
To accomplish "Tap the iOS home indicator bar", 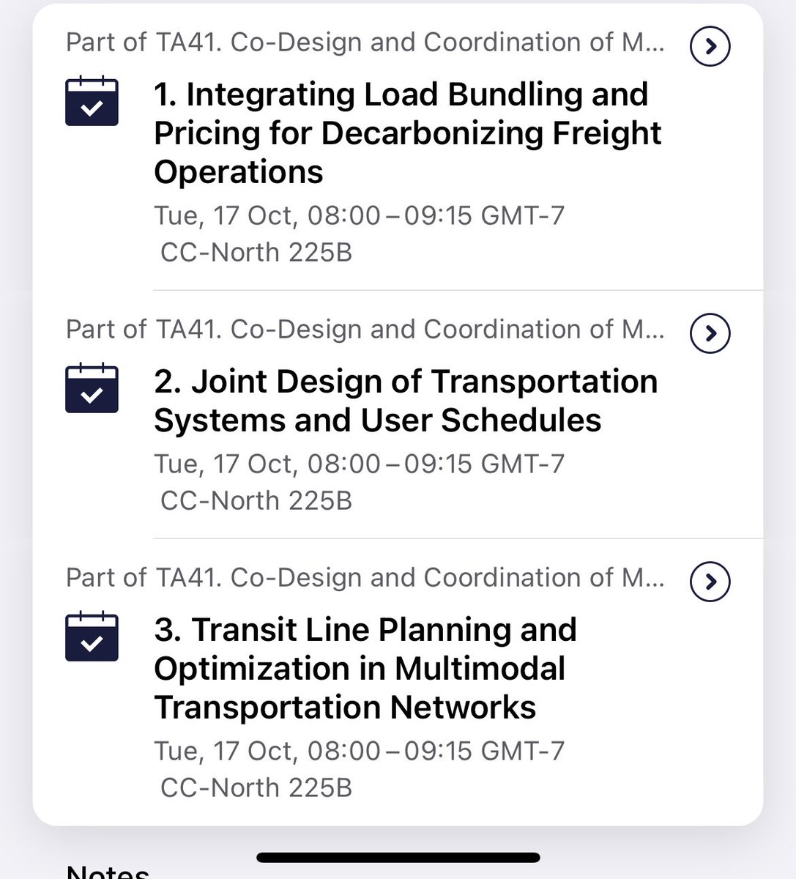I will [398, 857].
